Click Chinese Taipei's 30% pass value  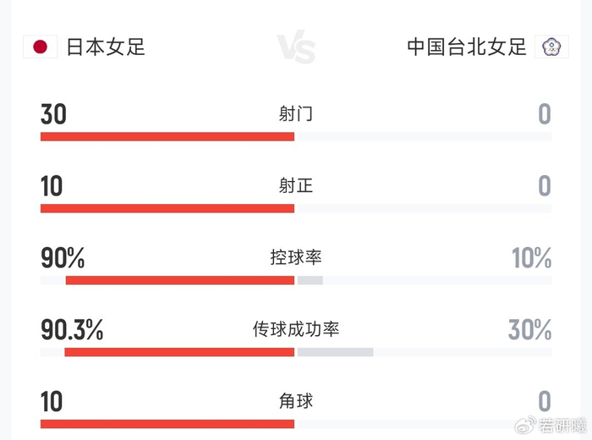(529, 330)
